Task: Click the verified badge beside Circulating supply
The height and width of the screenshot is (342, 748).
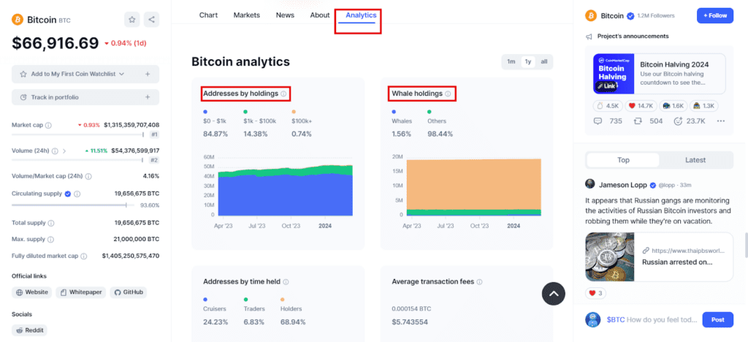Action: 68,194
